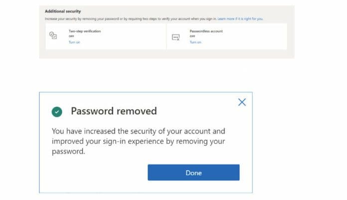Turn on Passwordless account
Viewport: 347px width, 200px height.
click(195, 42)
